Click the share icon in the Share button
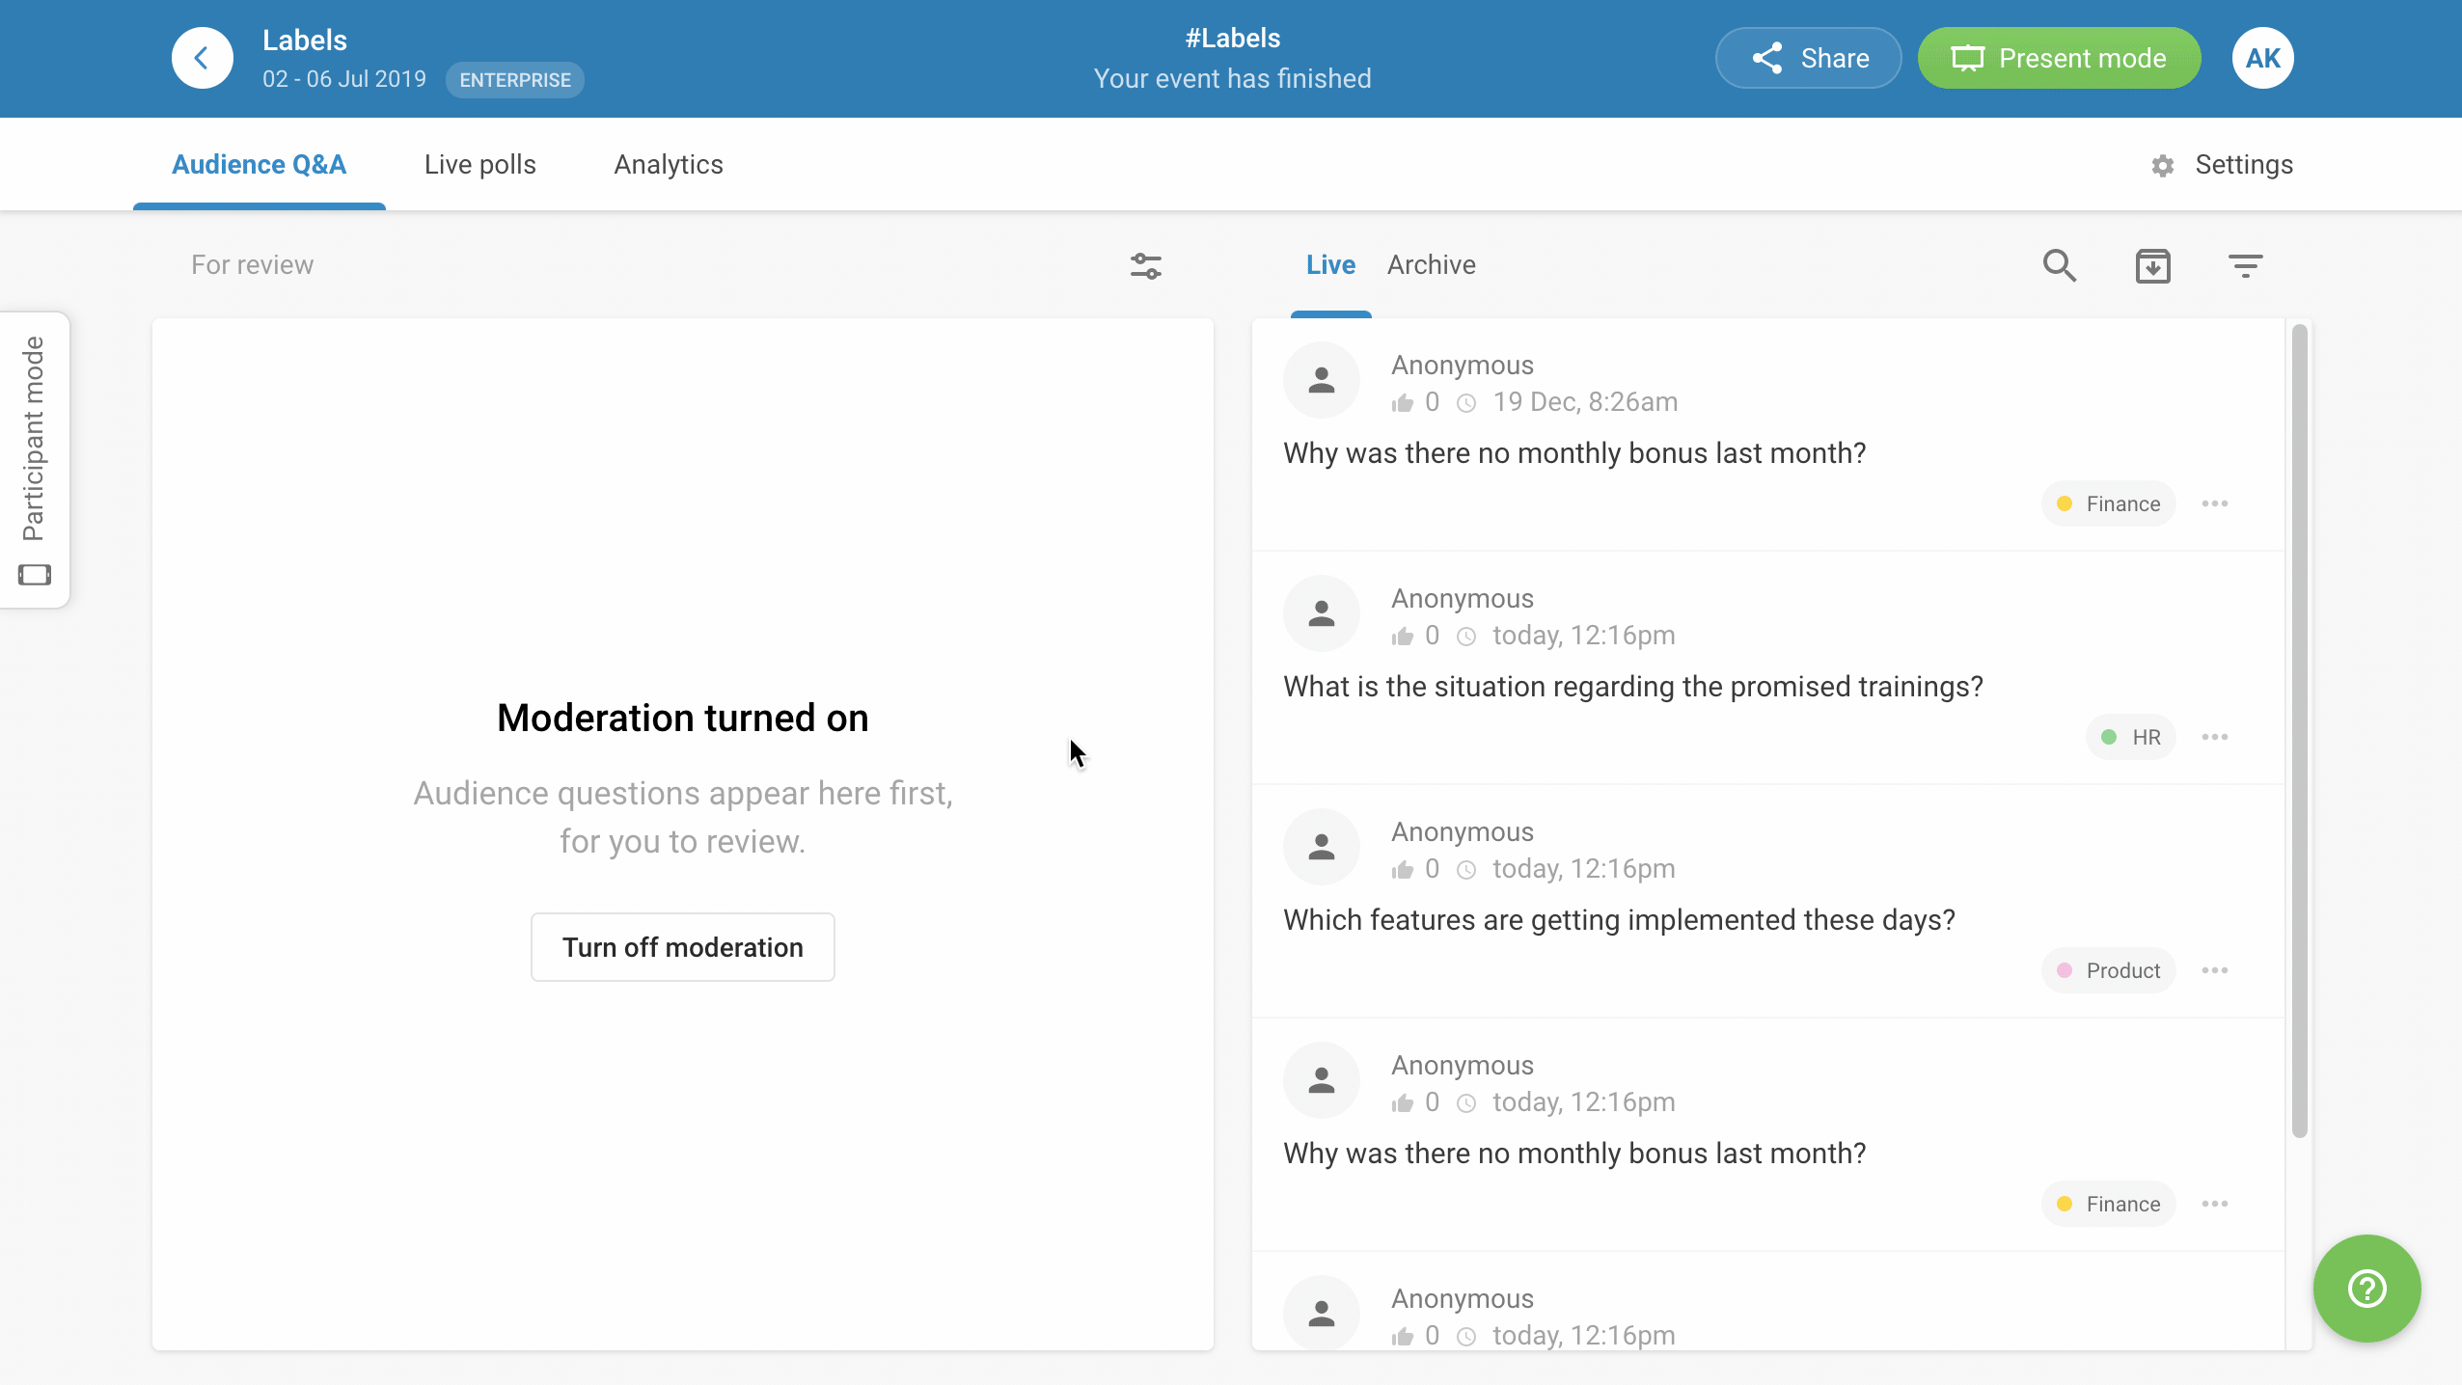 coord(1767,58)
